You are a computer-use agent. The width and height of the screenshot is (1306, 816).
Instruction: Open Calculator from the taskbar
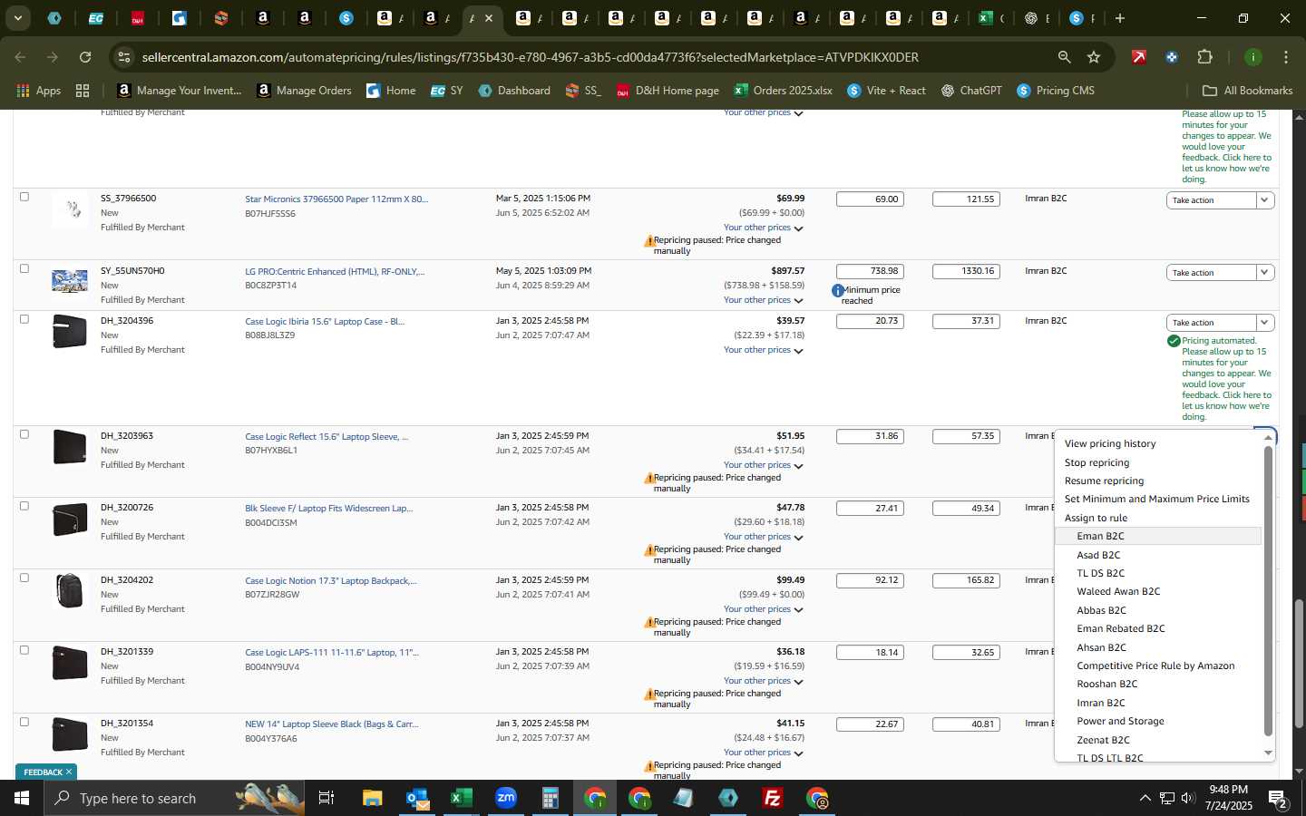pyautogui.click(x=550, y=798)
